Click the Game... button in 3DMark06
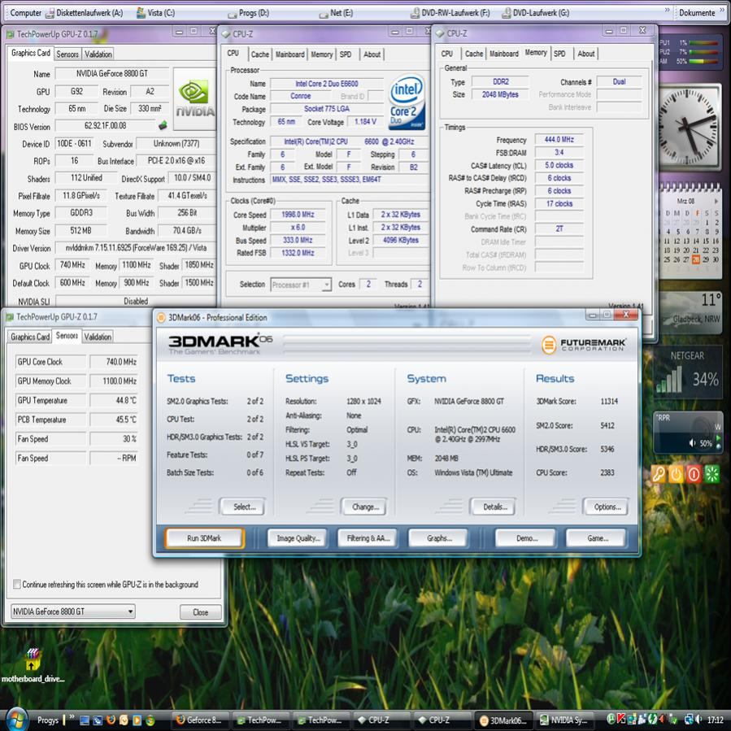This screenshot has height=731, width=731. pos(598,538)
